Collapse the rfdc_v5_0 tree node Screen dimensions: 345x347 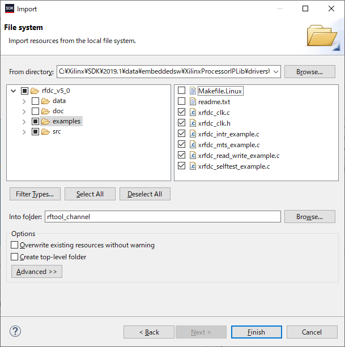click(14, 91)
